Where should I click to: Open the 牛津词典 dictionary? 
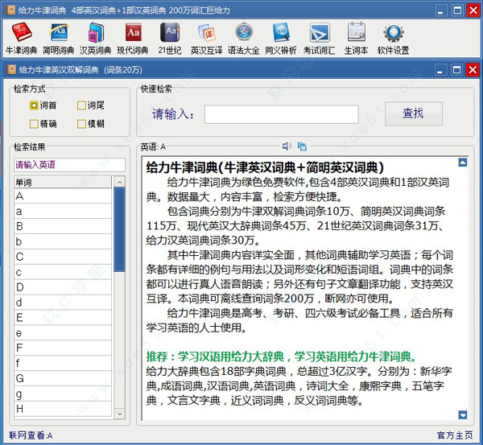(21, 39)
